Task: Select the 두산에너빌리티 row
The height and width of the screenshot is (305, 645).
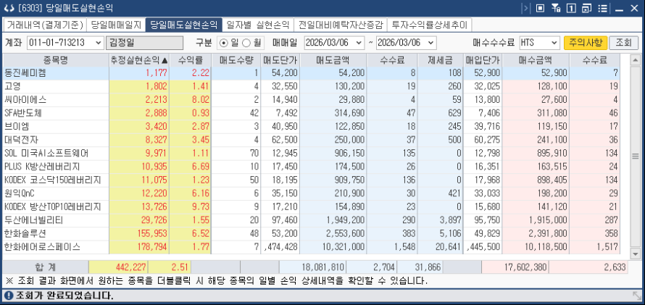Action: [x=312, y=220]
